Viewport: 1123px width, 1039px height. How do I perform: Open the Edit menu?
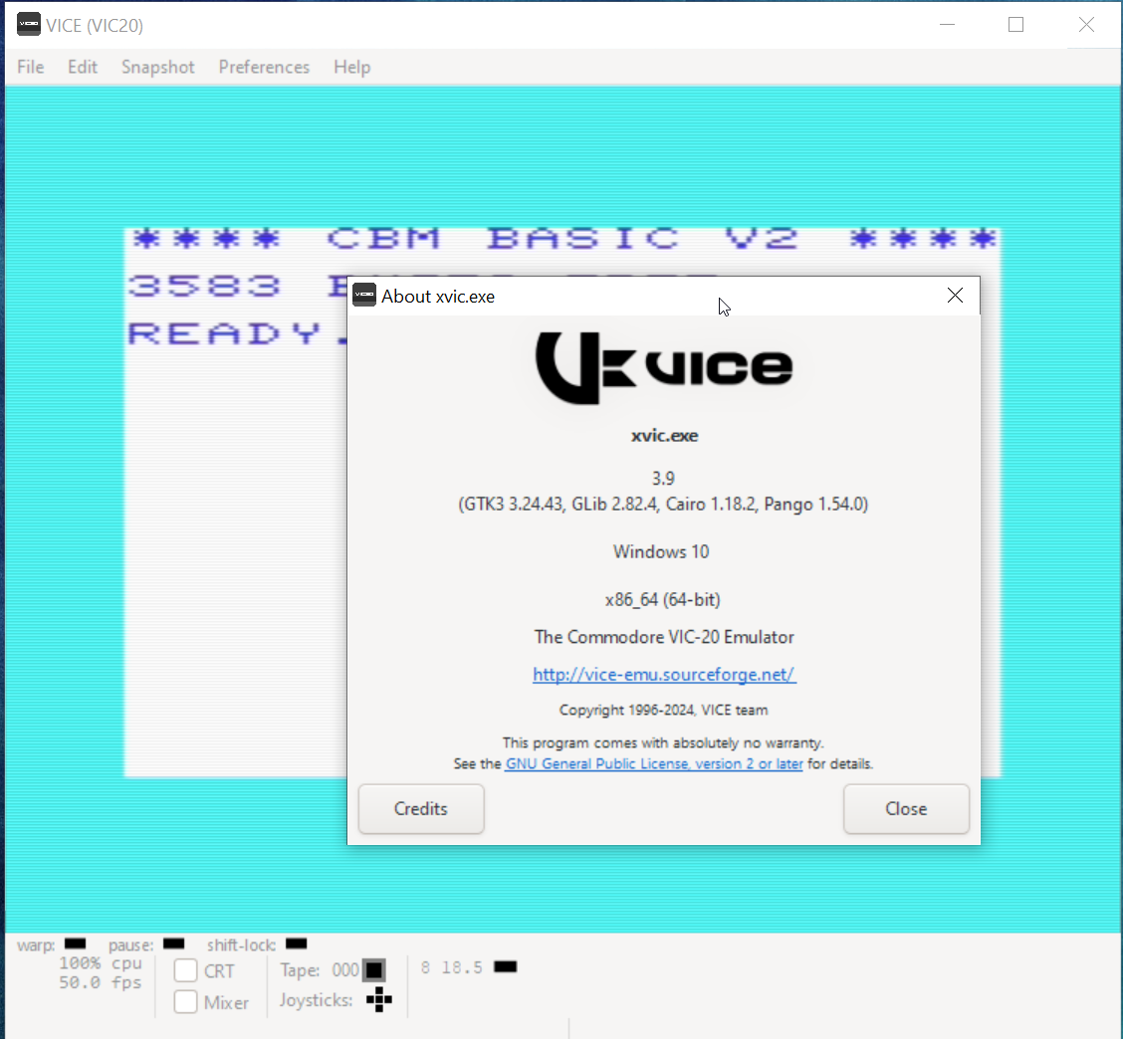83,67
